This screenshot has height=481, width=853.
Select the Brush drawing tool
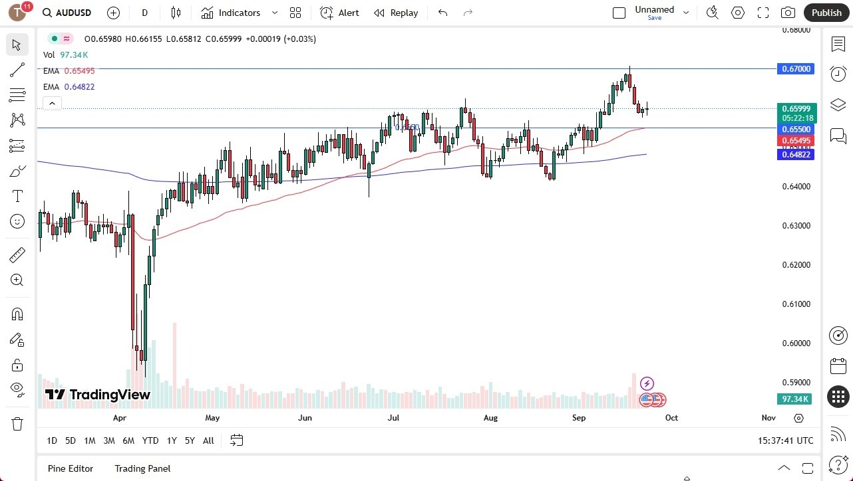point(17,171)
